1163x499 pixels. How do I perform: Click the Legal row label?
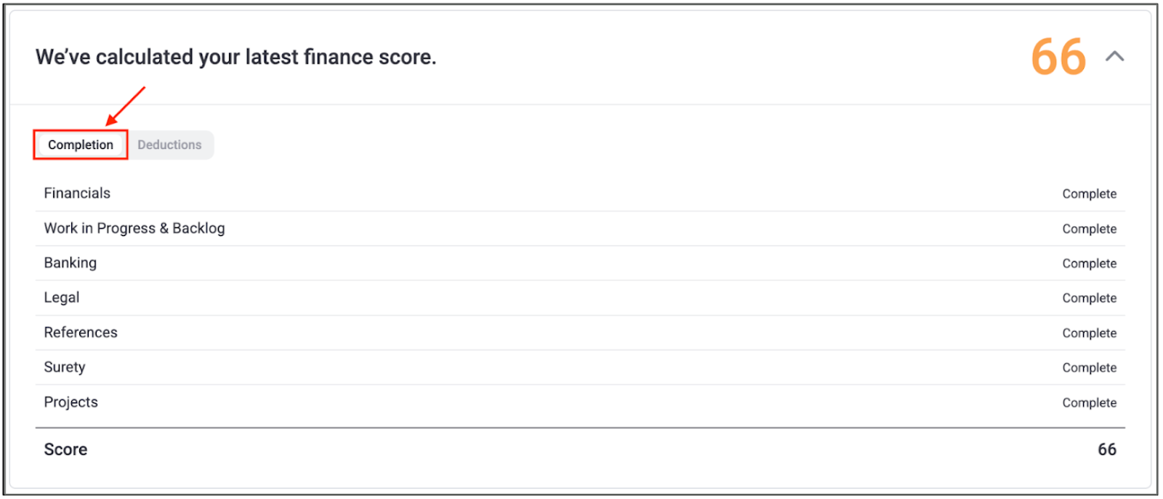62,298
